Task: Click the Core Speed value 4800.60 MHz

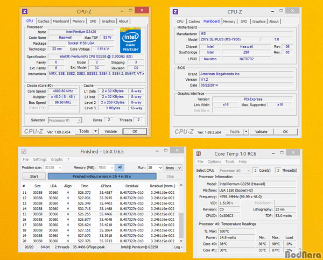Action: [x=63, y=91]
